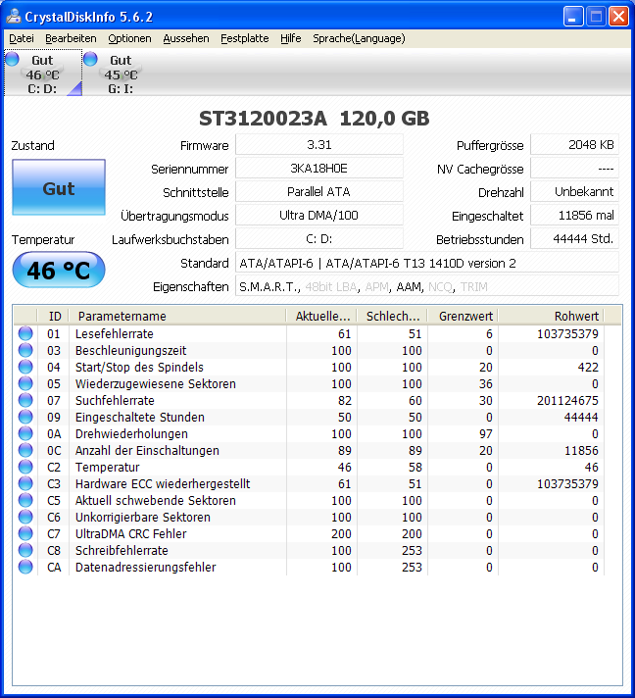Click the 46 °C temperature button
The height and width of the screenshot is (698, 635).
[59, 270]
